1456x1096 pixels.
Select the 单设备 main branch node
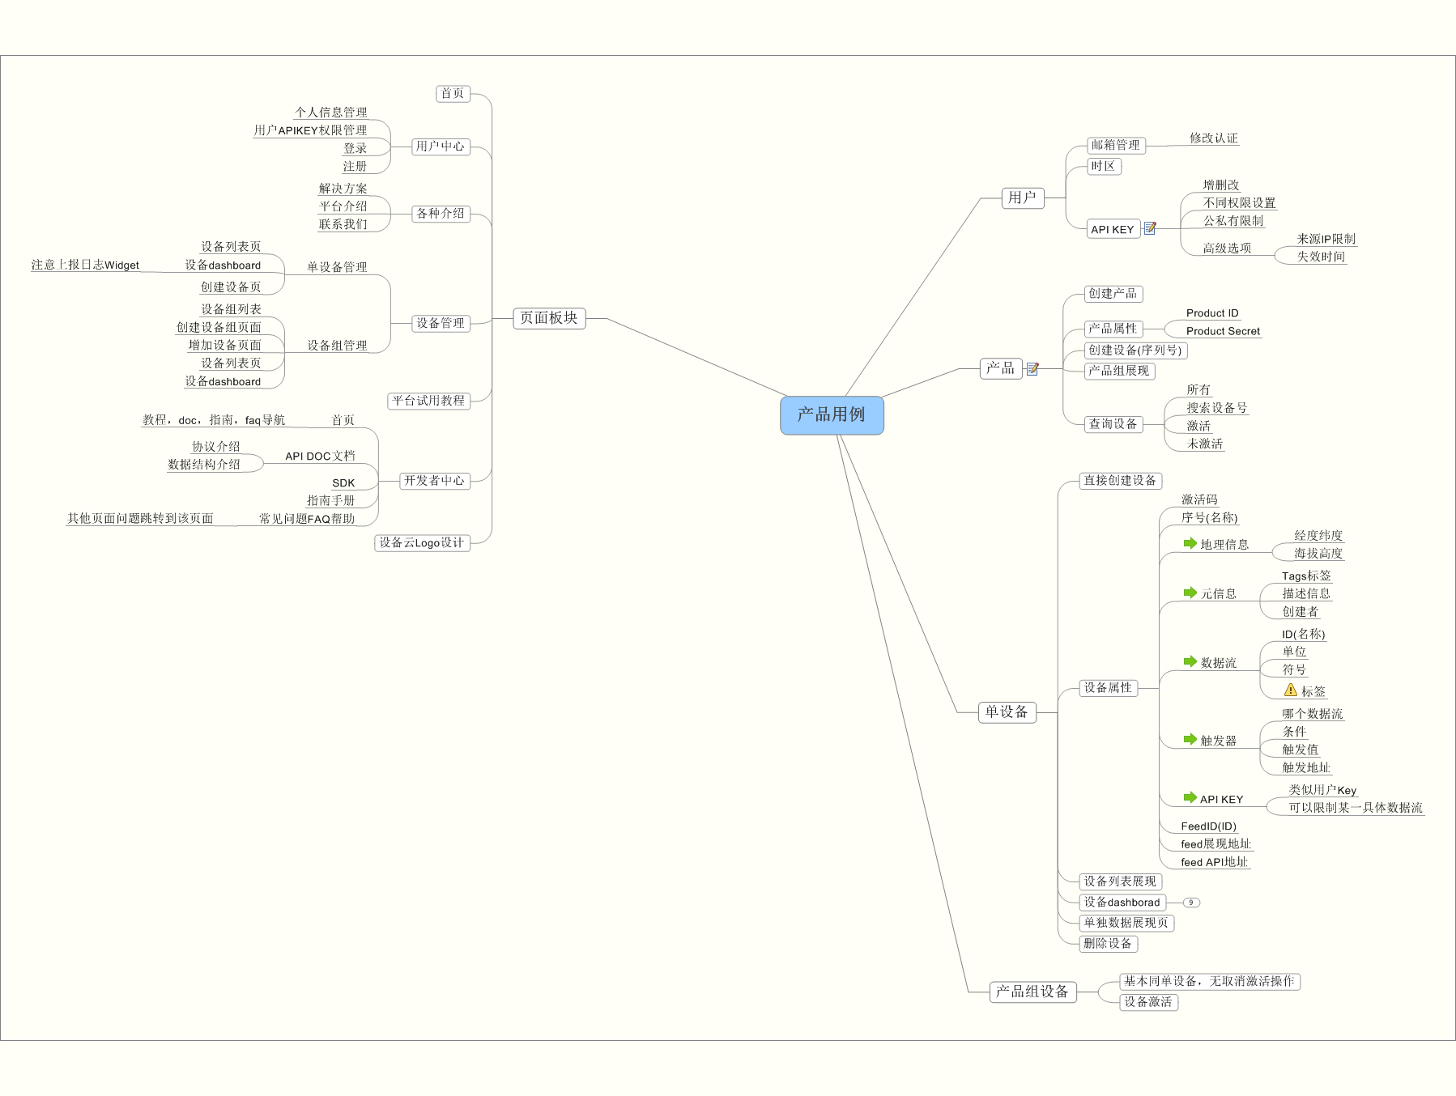(1007, 712)
